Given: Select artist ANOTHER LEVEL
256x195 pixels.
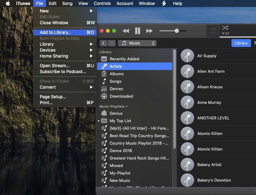Looking at the screenshot, I should (x=218, y=118).
